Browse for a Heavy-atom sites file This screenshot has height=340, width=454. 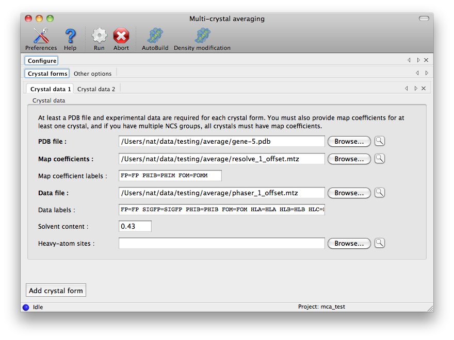tap(349, 243)
